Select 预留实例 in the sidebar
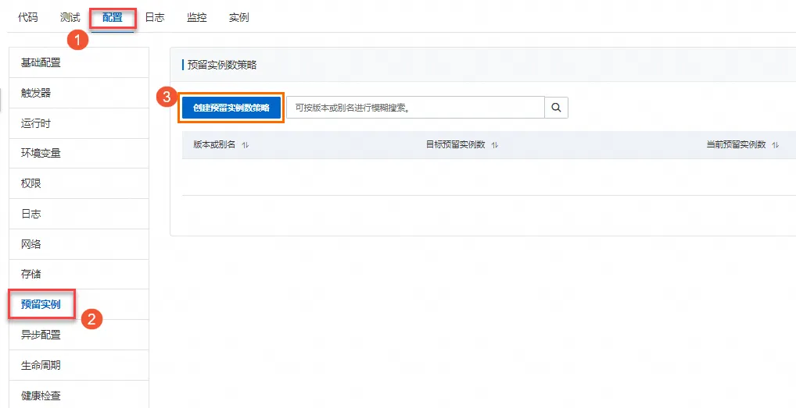 coord(79,304)
